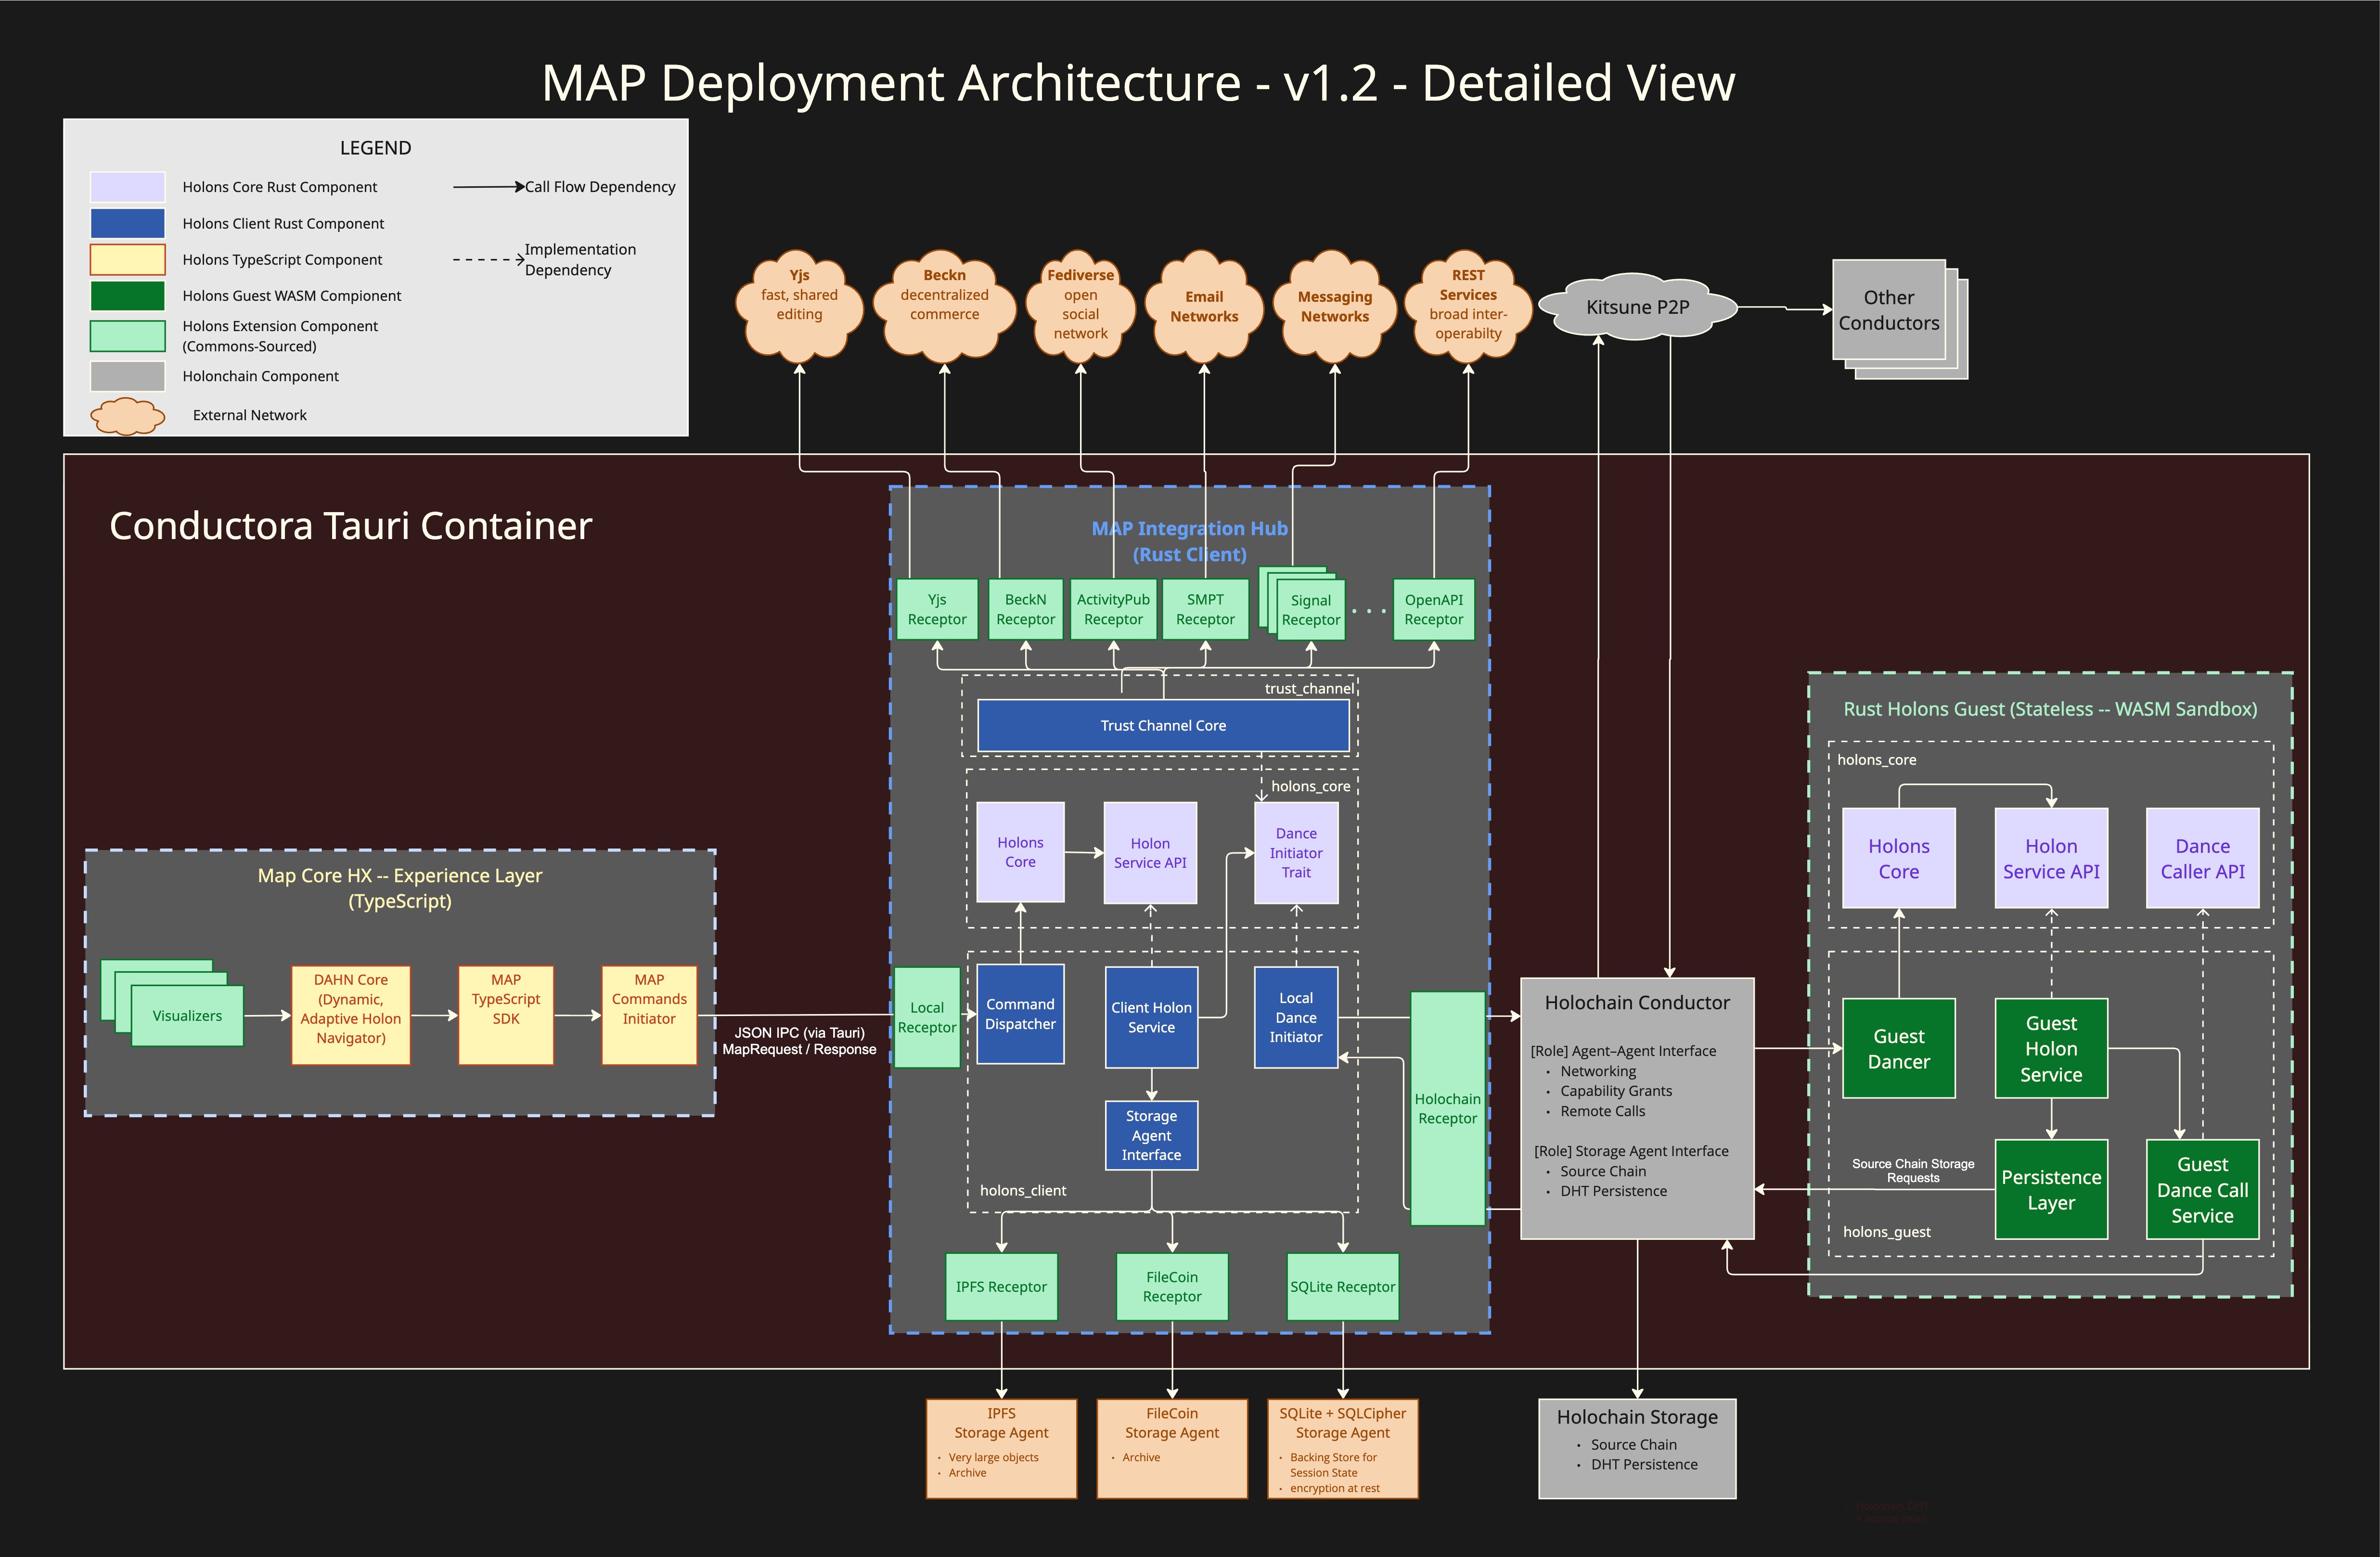Enable the IPFS Receptor component

1001,1287
